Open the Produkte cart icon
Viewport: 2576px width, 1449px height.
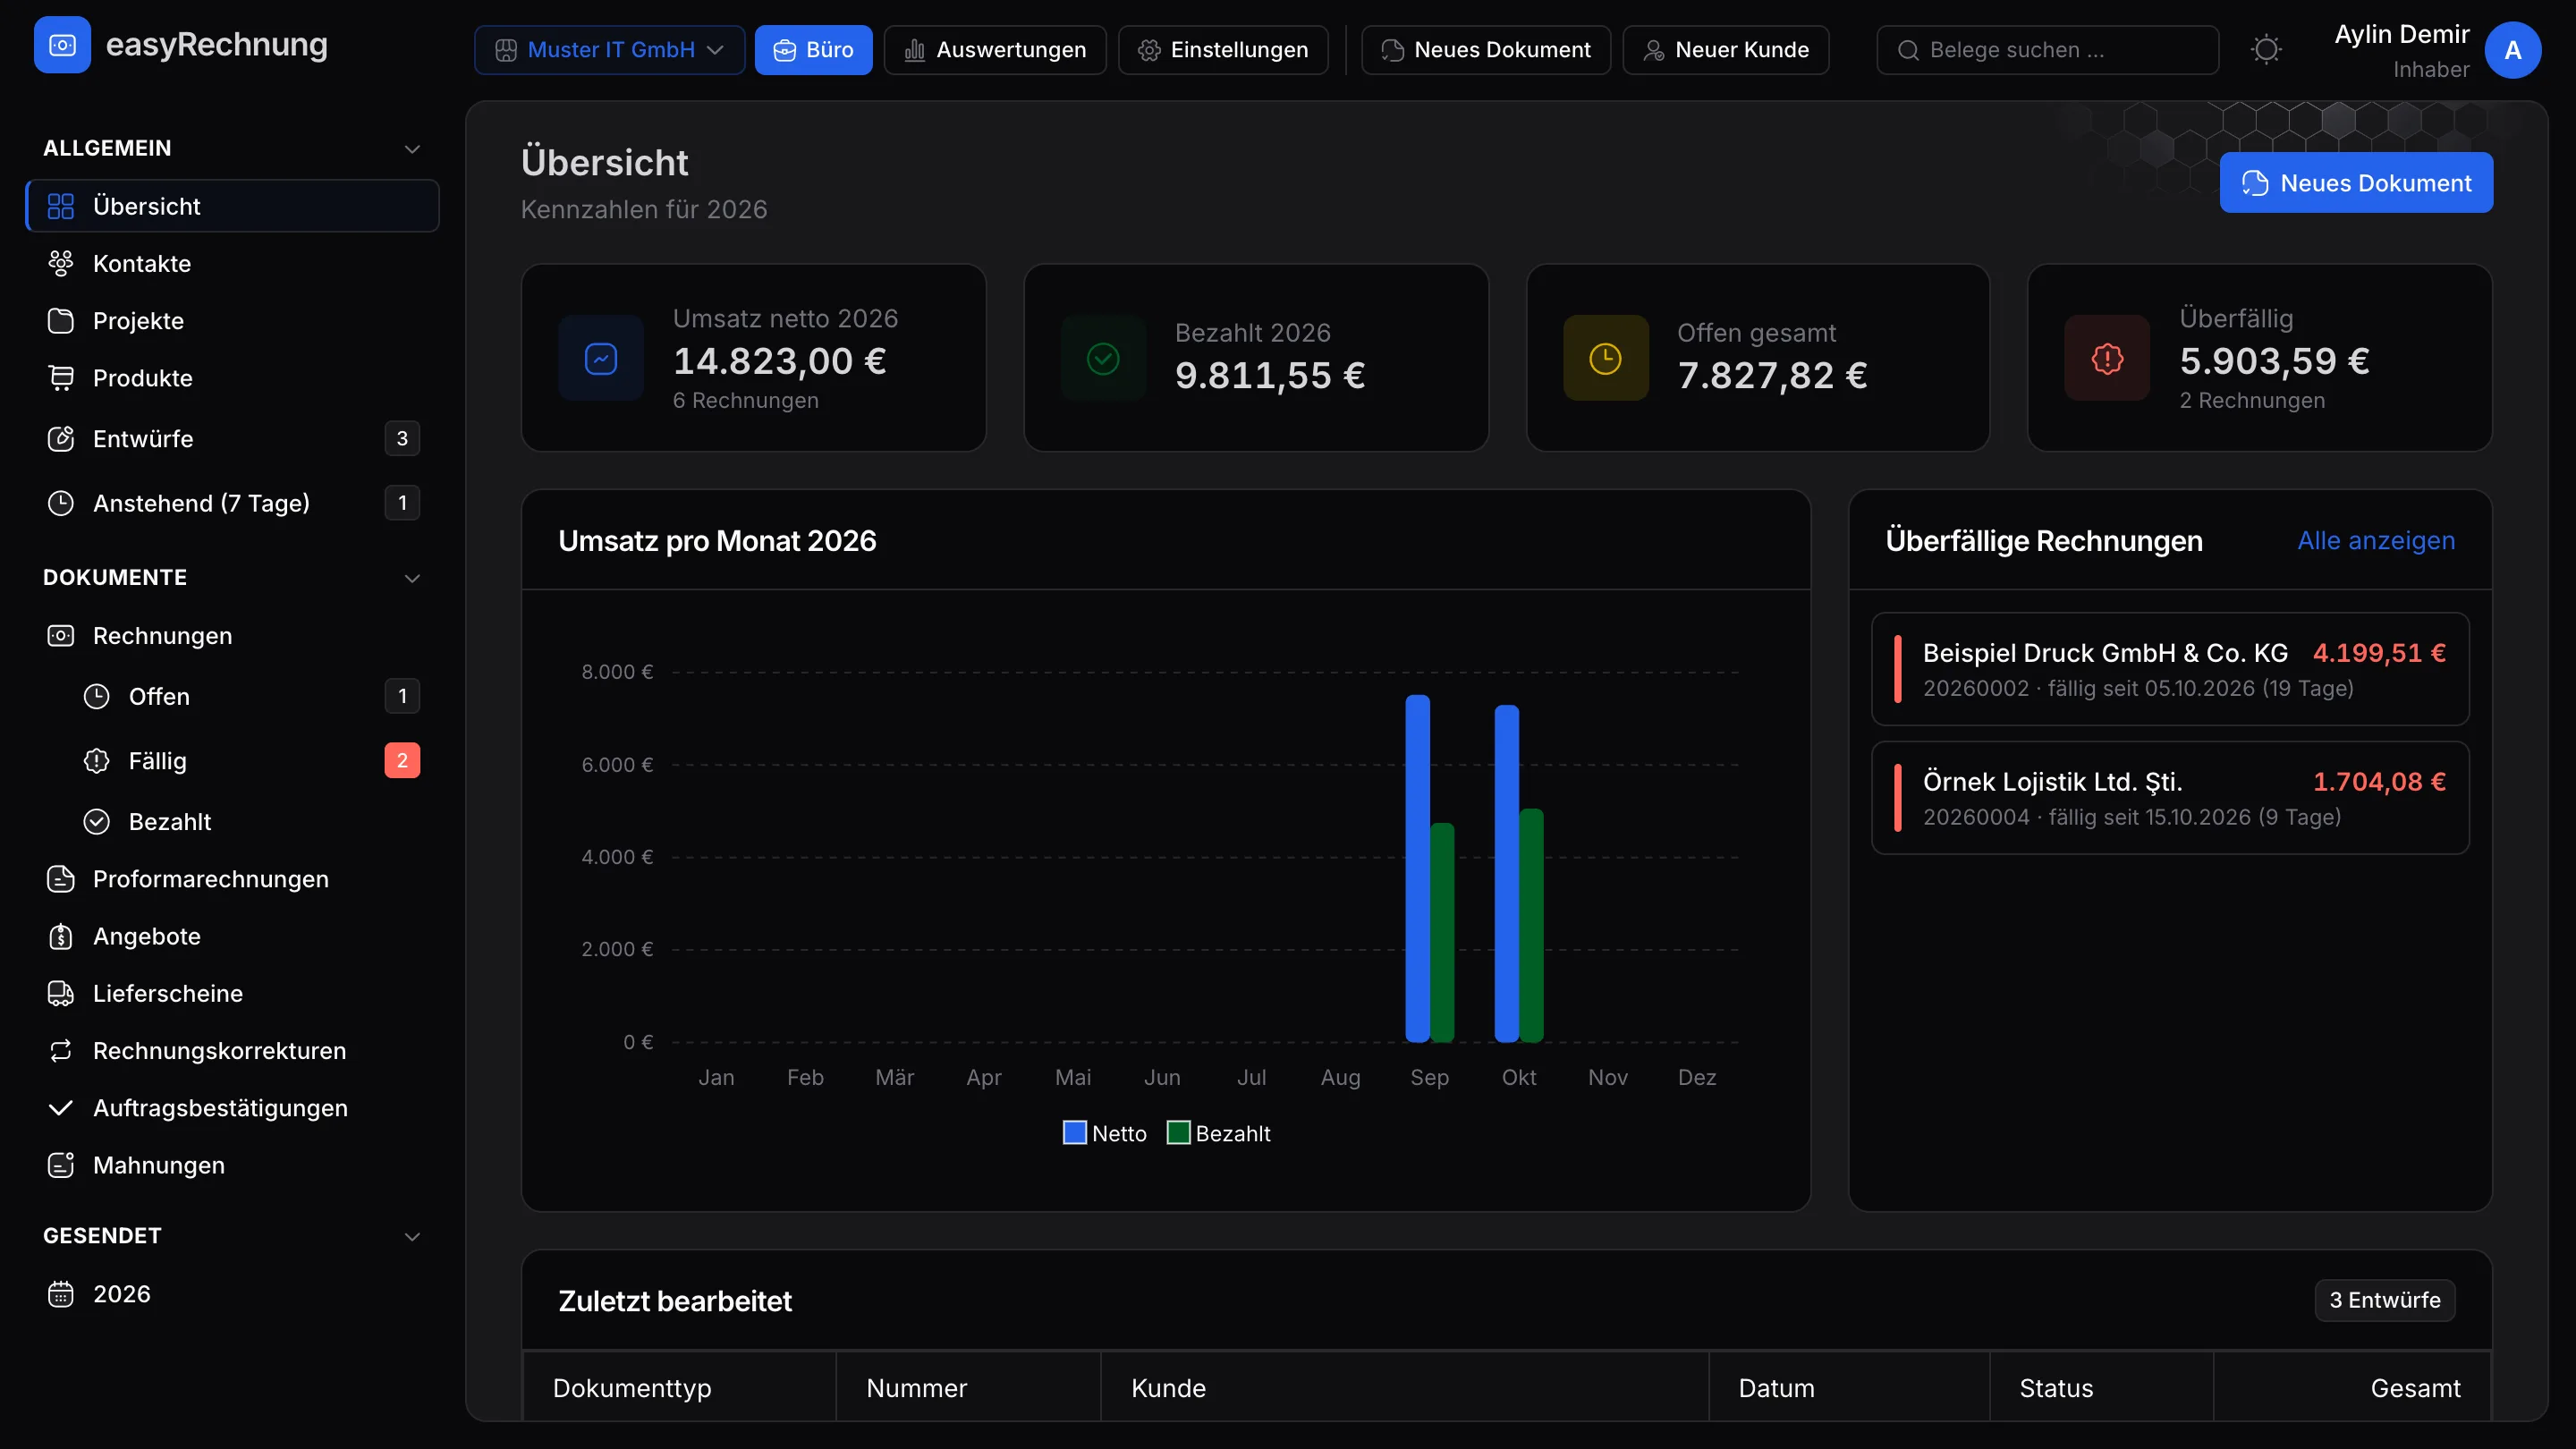pos(61,378)
